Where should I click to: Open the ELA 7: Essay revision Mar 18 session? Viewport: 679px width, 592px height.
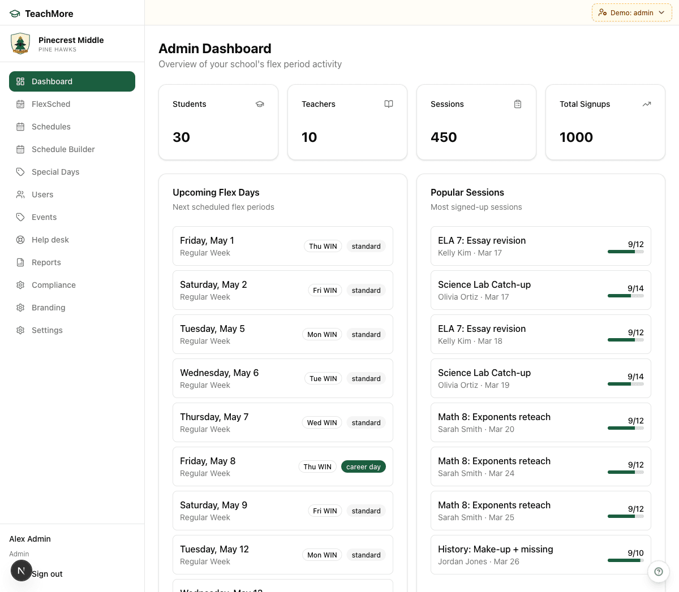541,334
